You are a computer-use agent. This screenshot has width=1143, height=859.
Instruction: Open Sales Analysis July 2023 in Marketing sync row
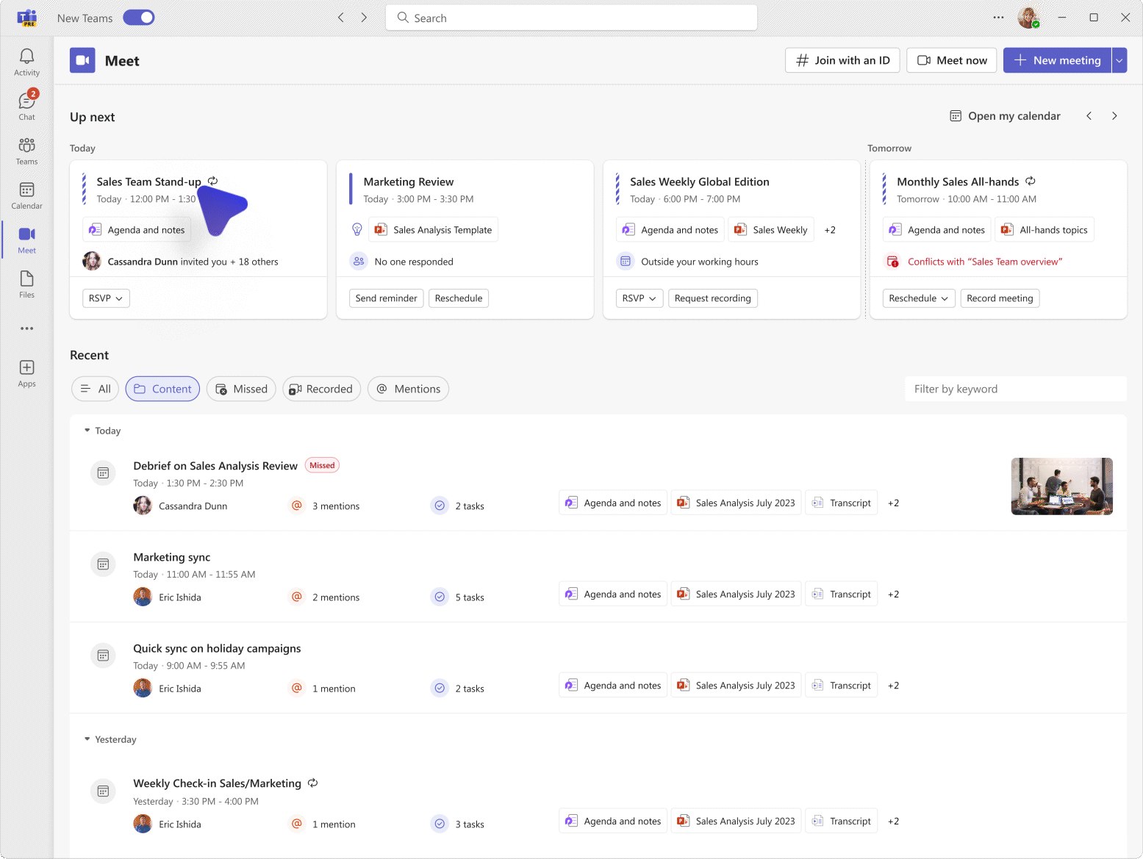pyautogui.click(x=736, y=594)
